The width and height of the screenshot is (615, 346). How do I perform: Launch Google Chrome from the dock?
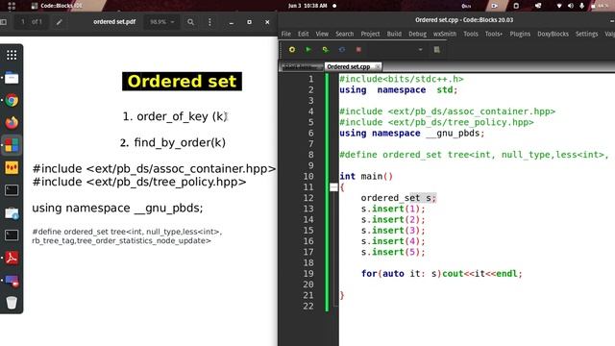click(12, 100)
